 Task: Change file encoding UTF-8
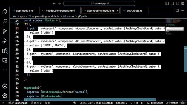(x=134, y=103)
